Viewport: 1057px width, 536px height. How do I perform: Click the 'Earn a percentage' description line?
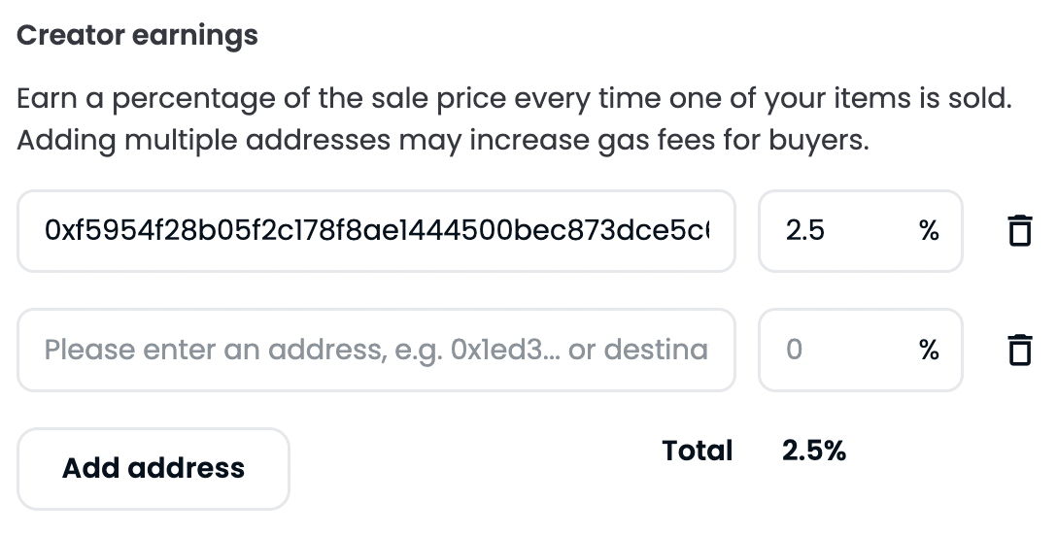point(514,99)
